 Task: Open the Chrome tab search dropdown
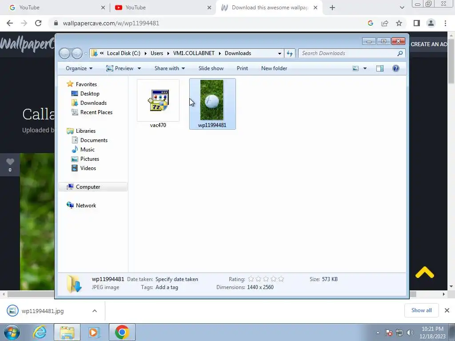tap(402, 8)
